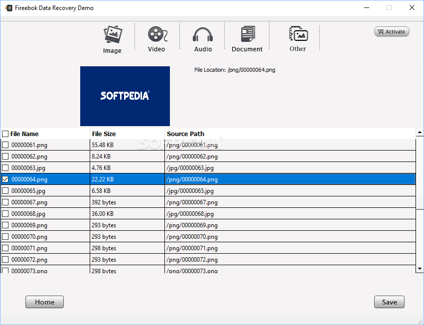Open the Video file category
Viewport: 424px width, 325px height.
(x=156, y=38)
